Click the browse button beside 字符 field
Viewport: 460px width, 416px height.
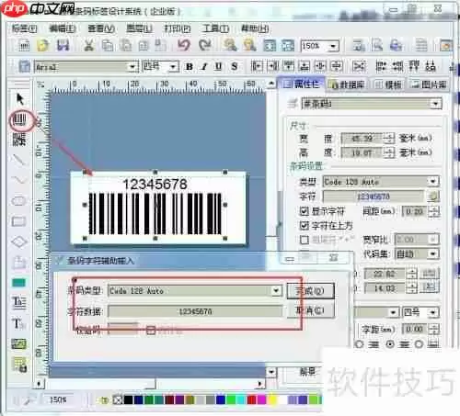(x=433, y=197)
